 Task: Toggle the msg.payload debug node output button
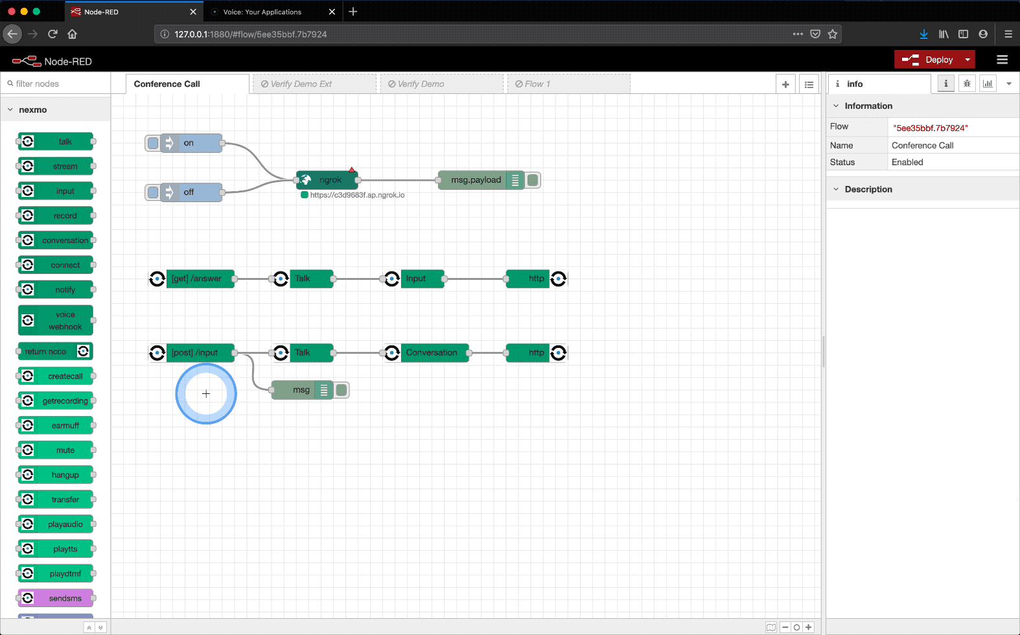(533, 180)
